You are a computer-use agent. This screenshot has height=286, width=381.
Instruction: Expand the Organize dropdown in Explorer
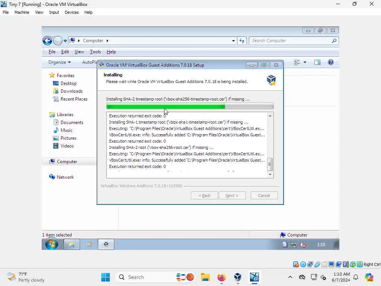(x=60, y=62)
